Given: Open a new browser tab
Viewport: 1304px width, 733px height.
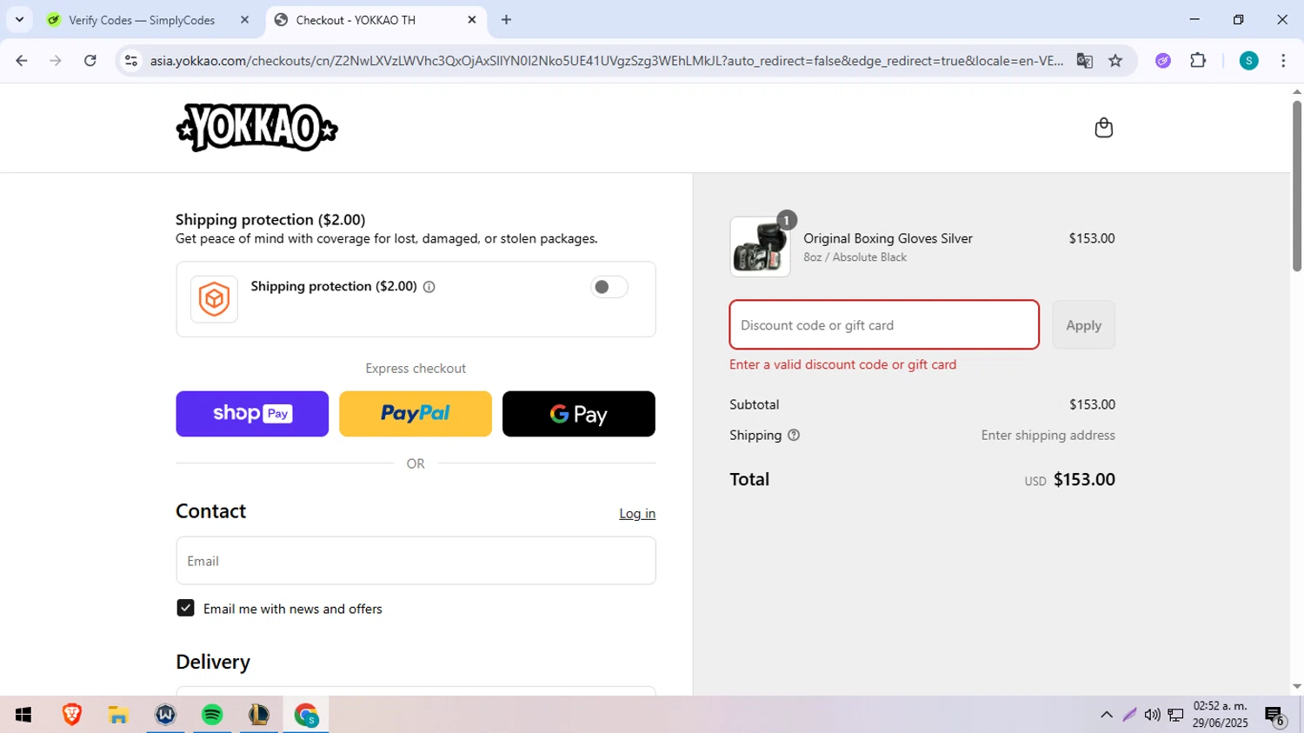Looking at the screenshot, I should point(506,20).
